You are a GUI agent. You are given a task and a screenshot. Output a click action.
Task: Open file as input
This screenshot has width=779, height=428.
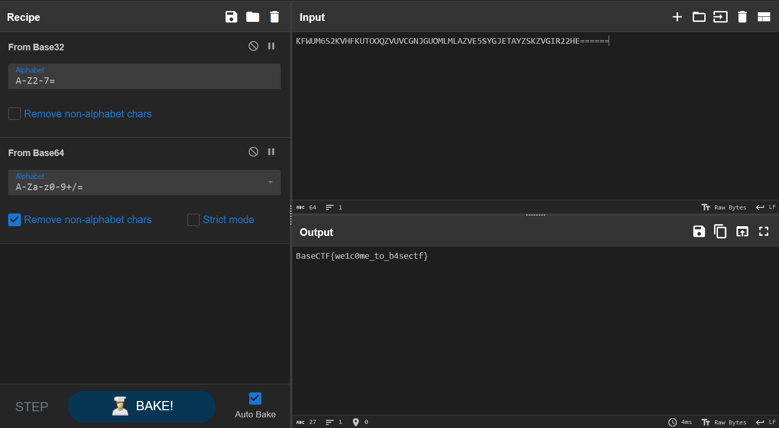[x=721, y=17]
